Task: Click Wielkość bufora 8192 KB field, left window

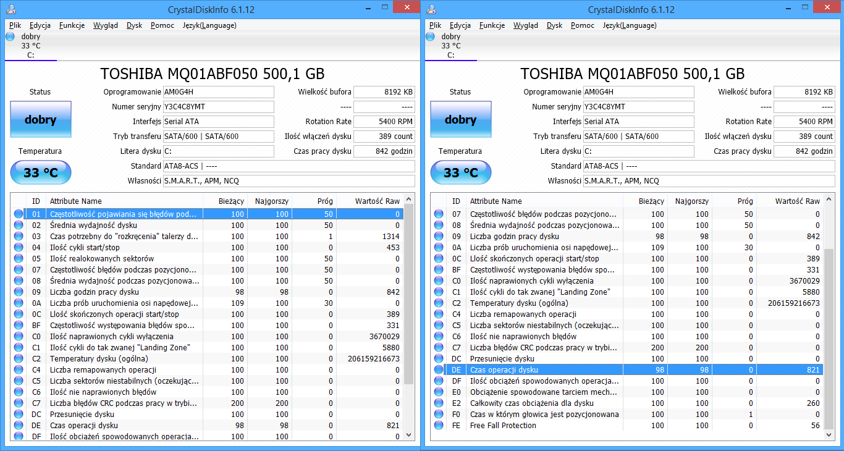Action: 384,92
